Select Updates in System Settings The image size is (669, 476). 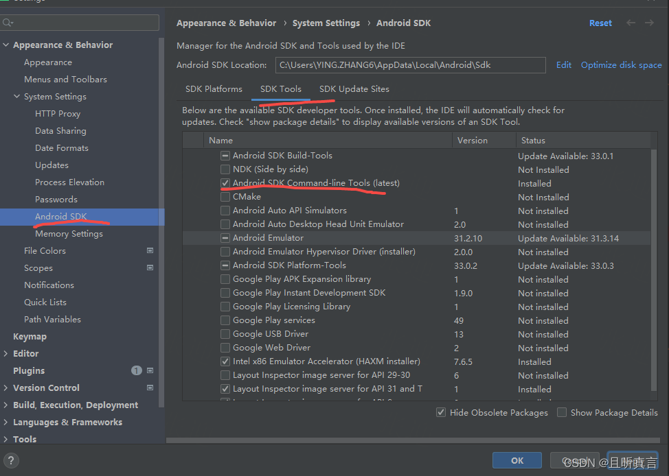point(52,165)
